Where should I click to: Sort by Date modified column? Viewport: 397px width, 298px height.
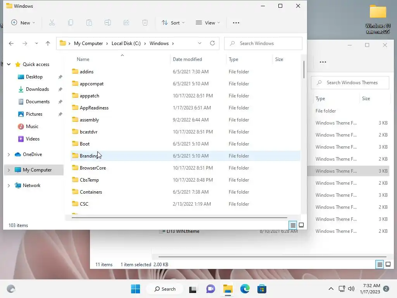187,59
